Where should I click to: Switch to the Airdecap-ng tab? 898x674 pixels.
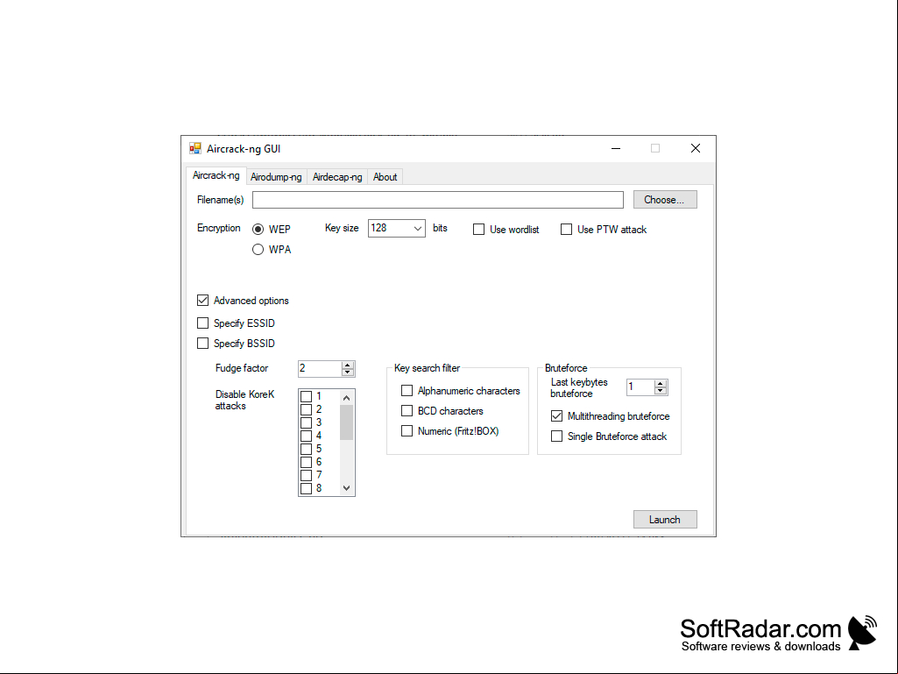pos(337,177)
